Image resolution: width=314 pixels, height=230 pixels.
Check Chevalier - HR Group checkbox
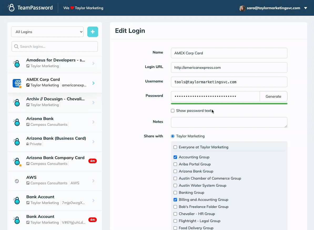[175, 214]
